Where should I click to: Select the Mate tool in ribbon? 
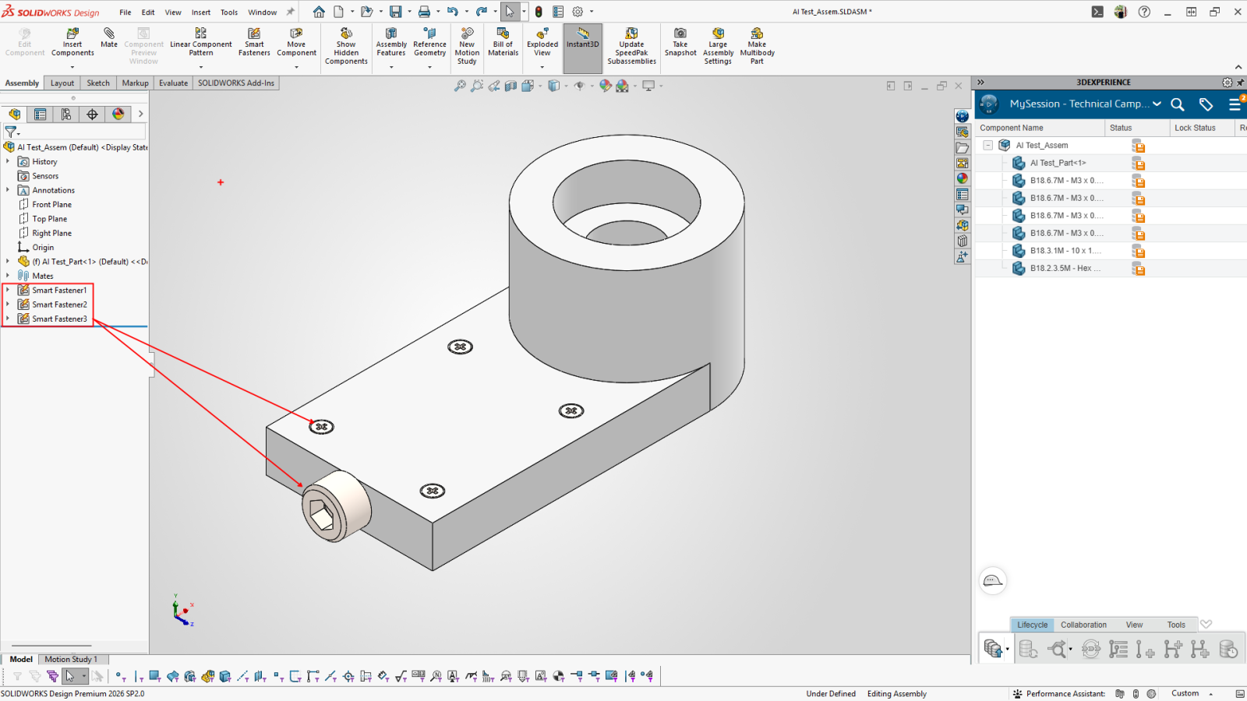point(109,38)
